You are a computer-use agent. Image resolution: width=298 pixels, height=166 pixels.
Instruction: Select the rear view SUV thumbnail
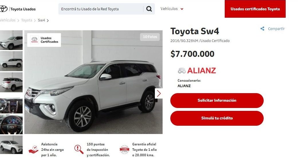click(11, 82)
